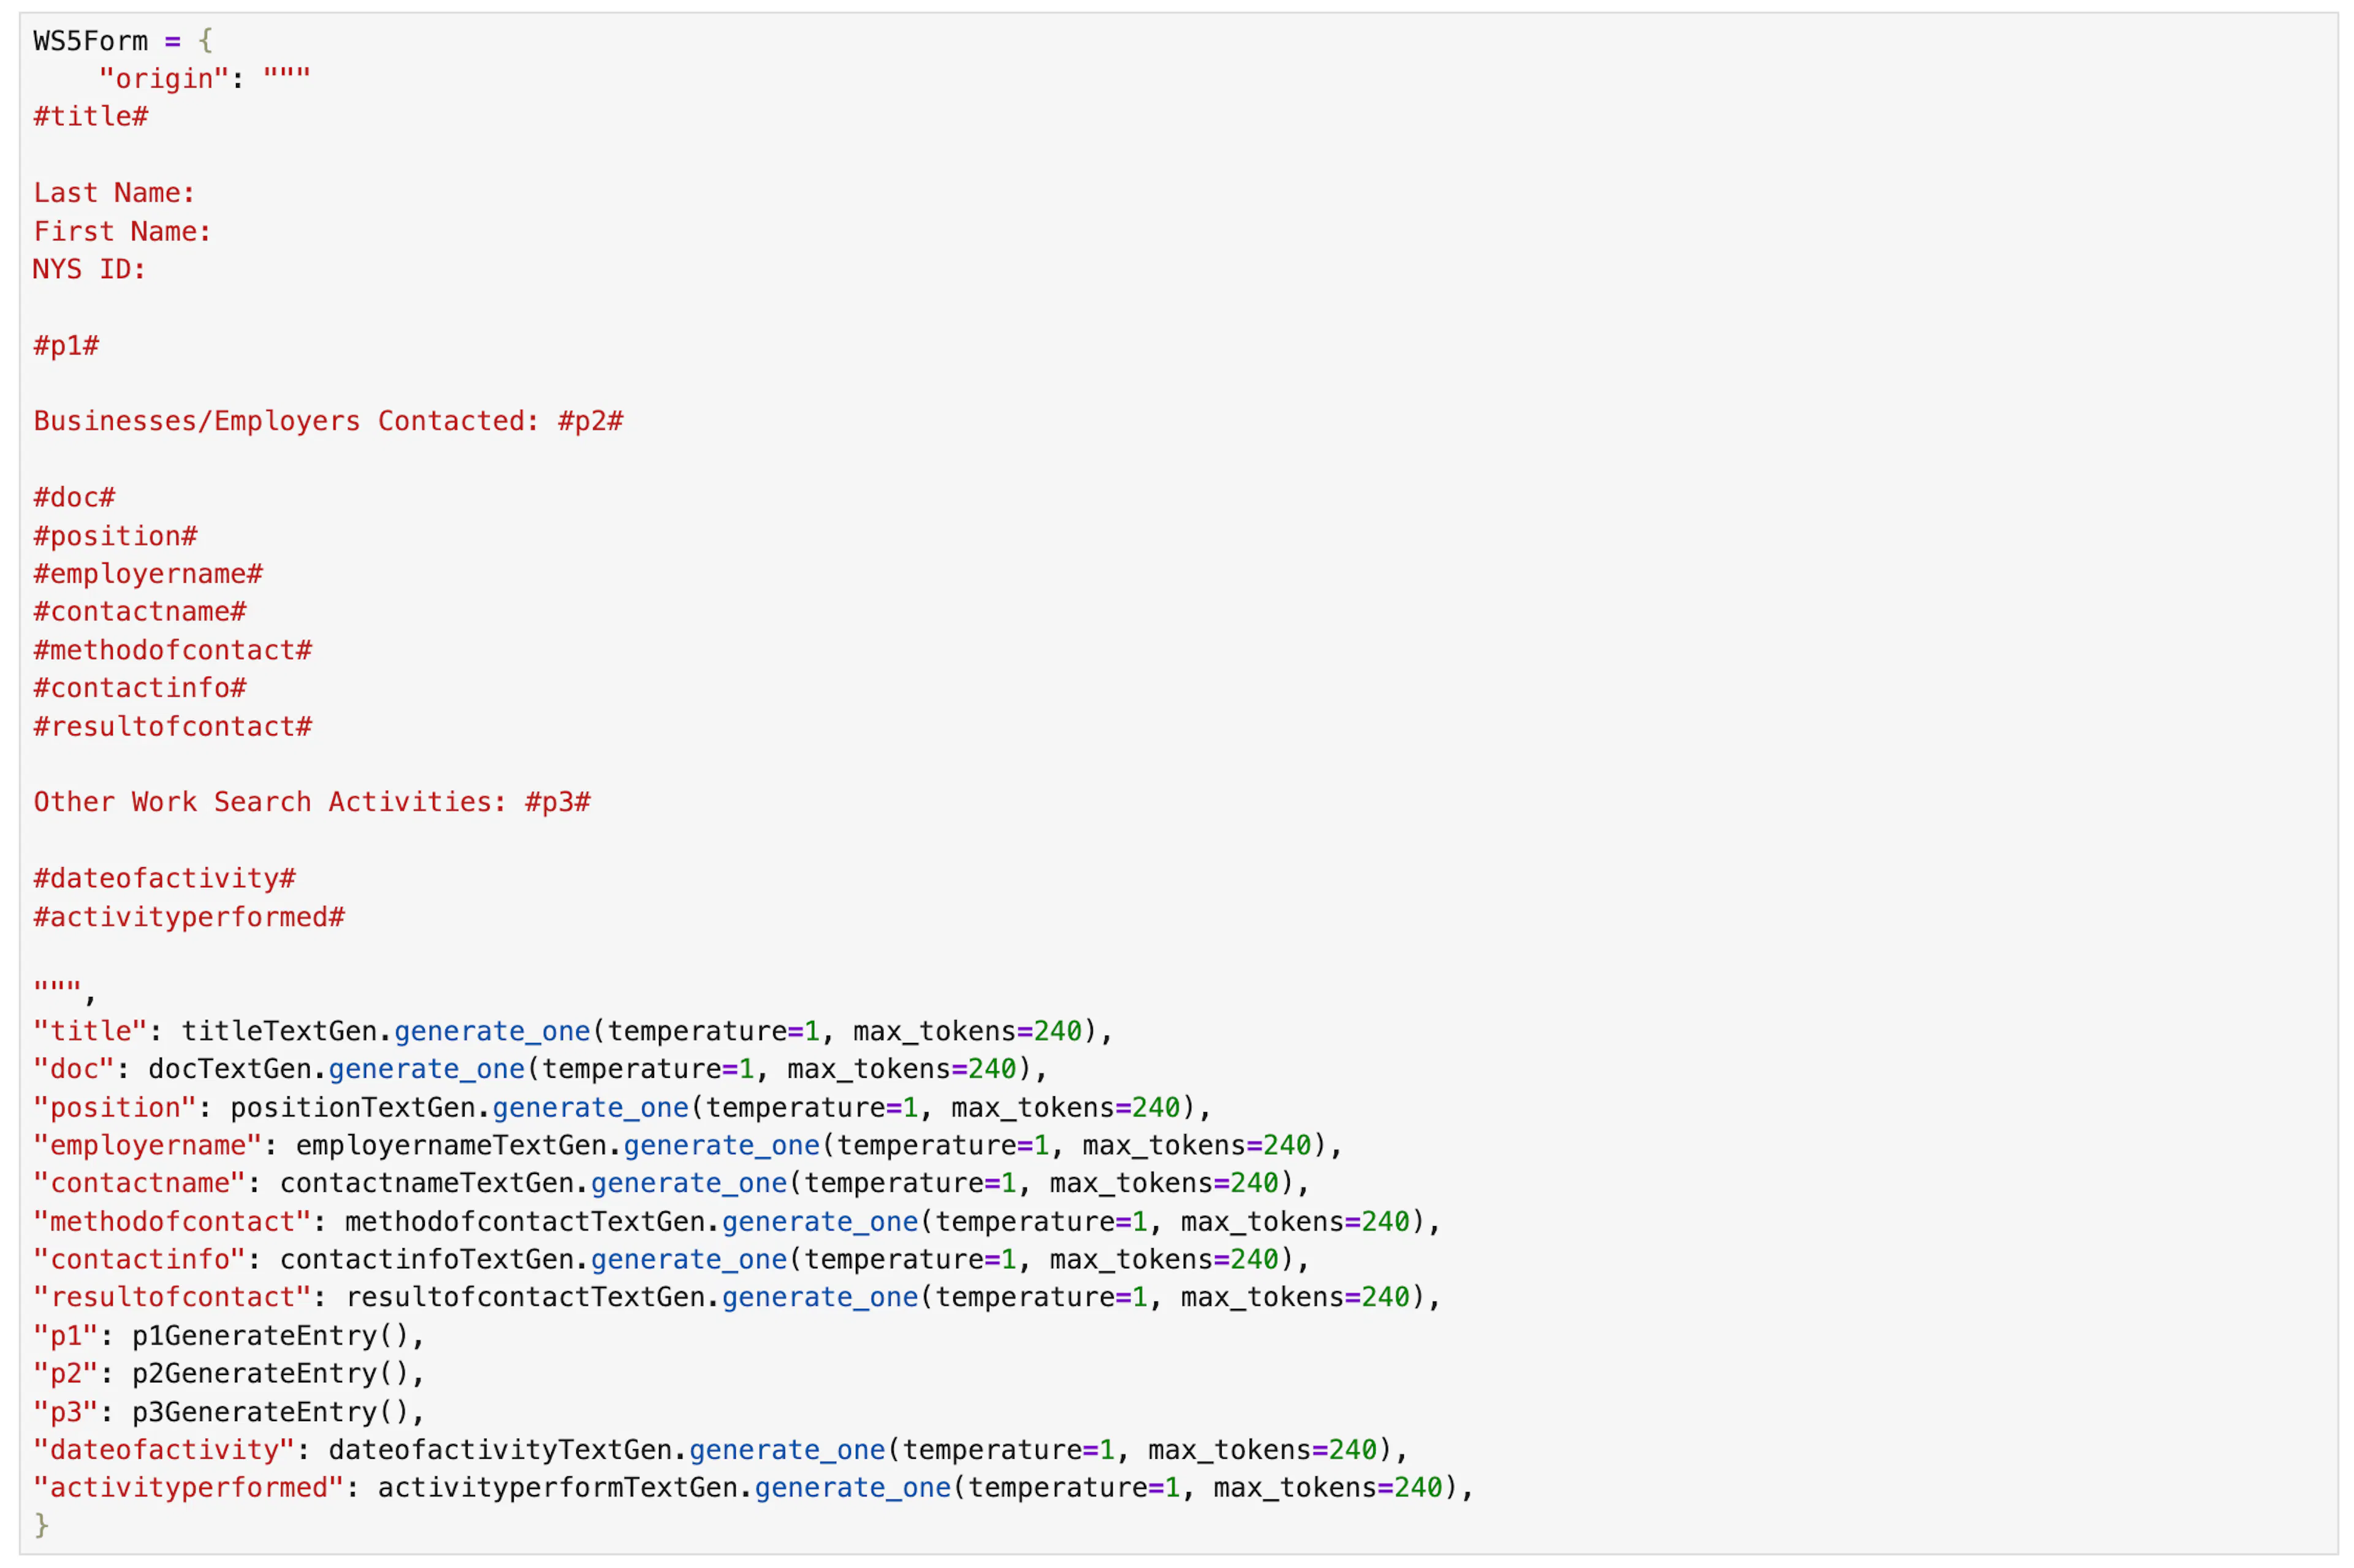Click employernameTextGen identifier
Viewport: 2354px width, 1568px height.
point(451,1145)
